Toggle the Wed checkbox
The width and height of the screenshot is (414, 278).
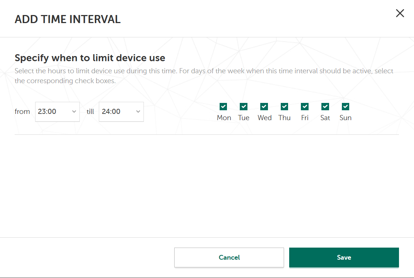[x=264, y=107]
